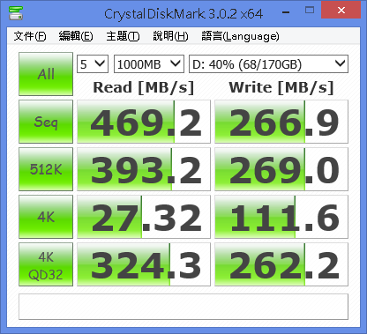Viewport: 367px width, 334px height.
Task: Open the 說明(H) menu
Action: click(x=170, y=36)
